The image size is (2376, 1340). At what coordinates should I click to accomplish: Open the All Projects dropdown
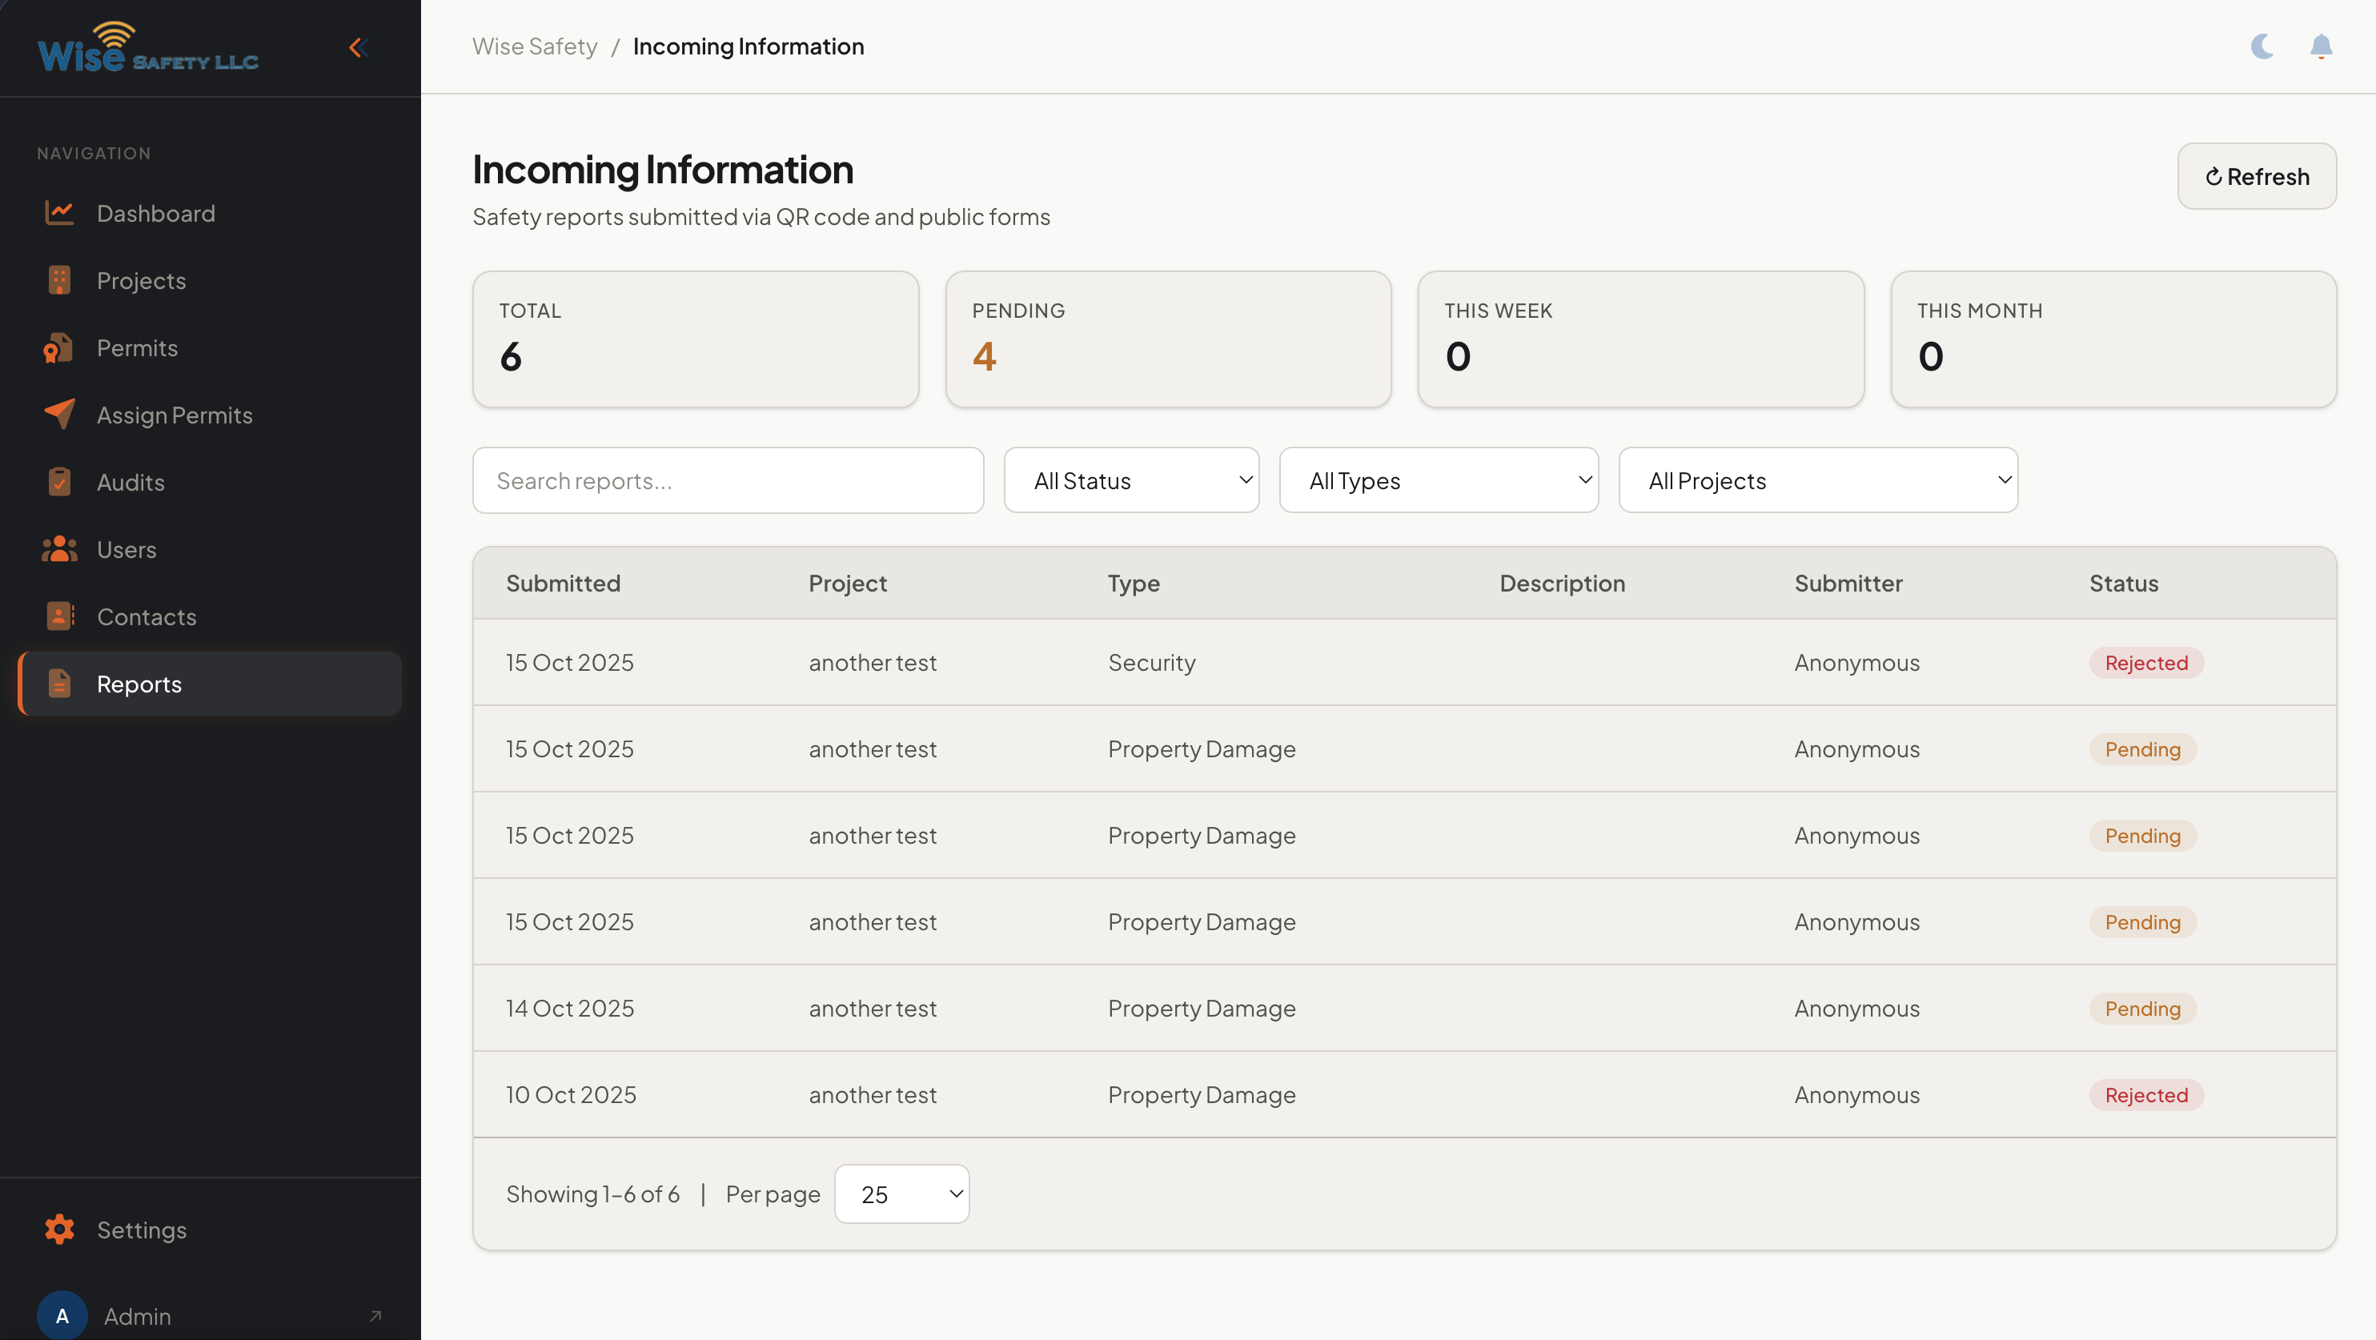(x=1817, y=479)
